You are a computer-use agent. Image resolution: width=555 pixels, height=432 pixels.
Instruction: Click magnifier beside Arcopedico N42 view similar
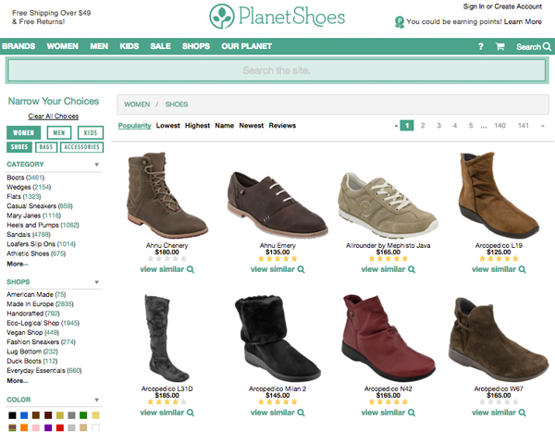pyautogui.click(x=412, y=413)
